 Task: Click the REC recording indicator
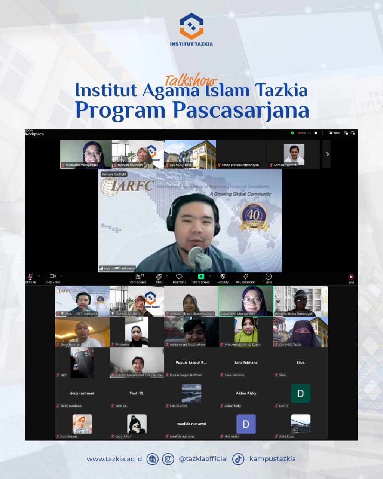(302, 133)
